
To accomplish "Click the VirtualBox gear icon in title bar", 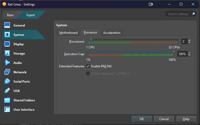I will (4, 4).
